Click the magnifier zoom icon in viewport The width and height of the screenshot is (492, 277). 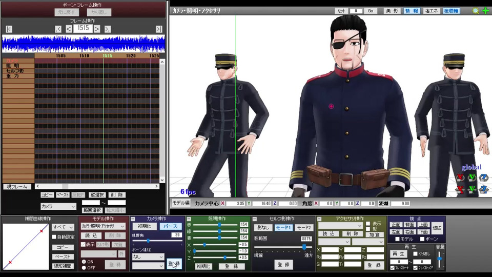[x=476, y=11]
